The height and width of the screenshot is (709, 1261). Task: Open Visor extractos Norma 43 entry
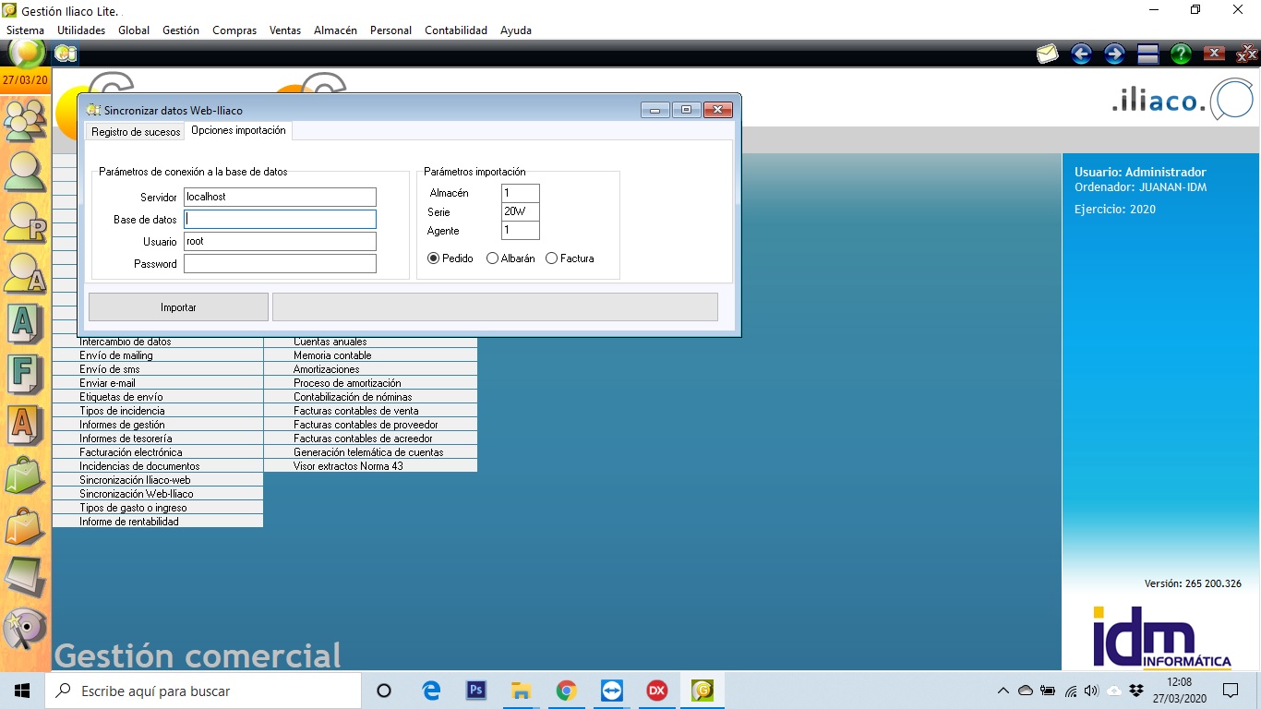(371, 466)
